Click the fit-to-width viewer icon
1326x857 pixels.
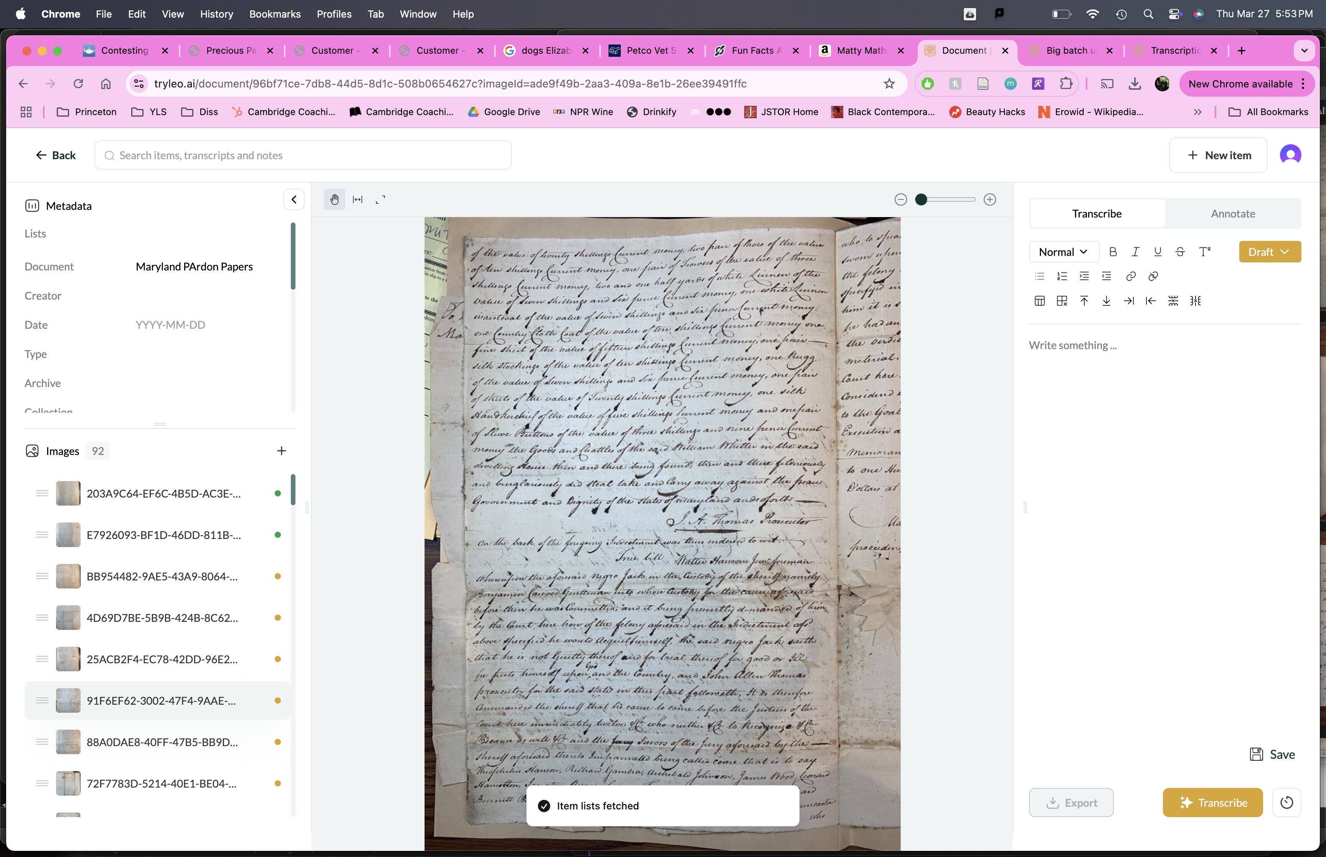[x=357, y=199]
